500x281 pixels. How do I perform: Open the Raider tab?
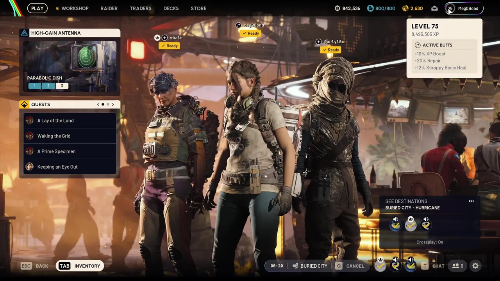(x=109, y=8)
